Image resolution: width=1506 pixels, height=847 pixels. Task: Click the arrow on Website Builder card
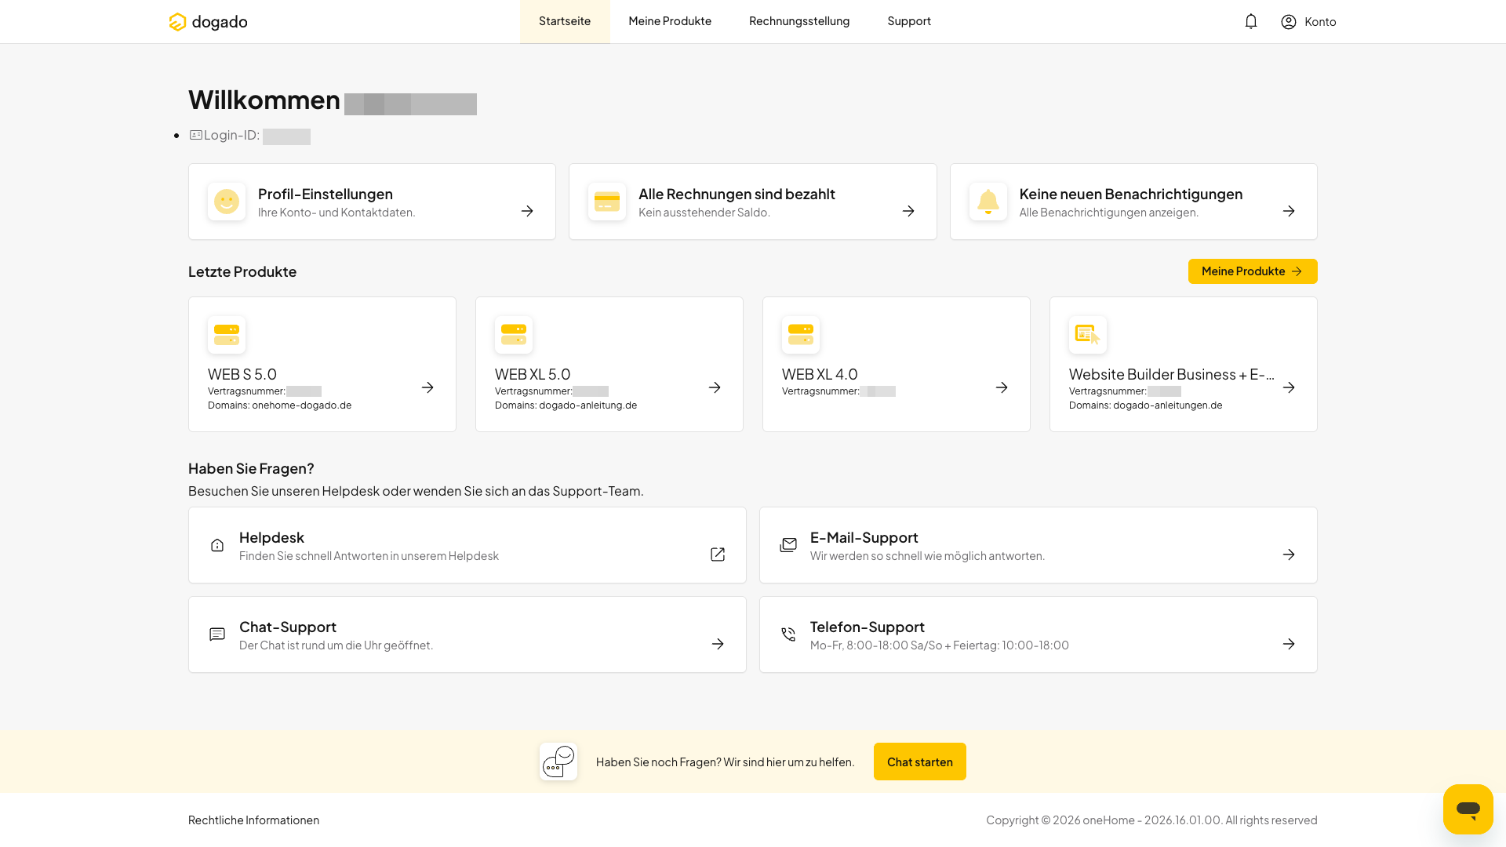tap(1289, 387)
